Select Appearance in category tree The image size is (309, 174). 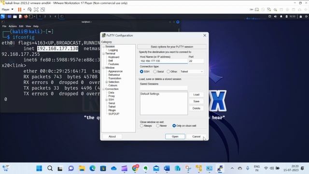(115, 72)
